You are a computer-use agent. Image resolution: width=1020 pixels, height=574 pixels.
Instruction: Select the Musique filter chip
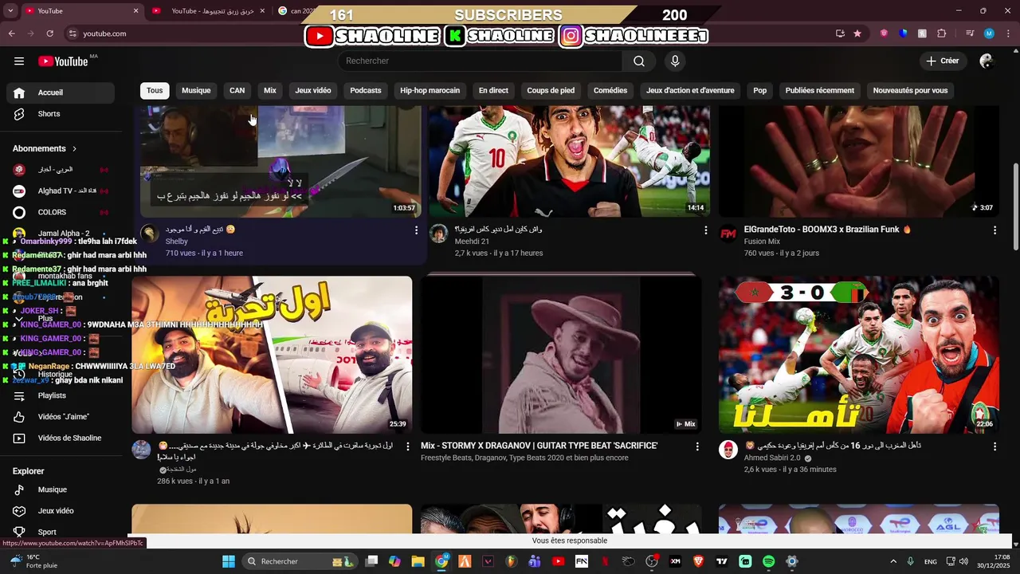coord(196,91)
